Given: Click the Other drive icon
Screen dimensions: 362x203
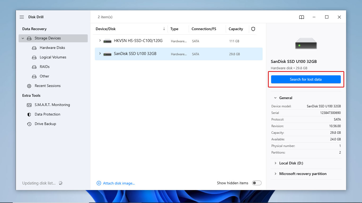Looking at the screenshot, I should 34,76.
